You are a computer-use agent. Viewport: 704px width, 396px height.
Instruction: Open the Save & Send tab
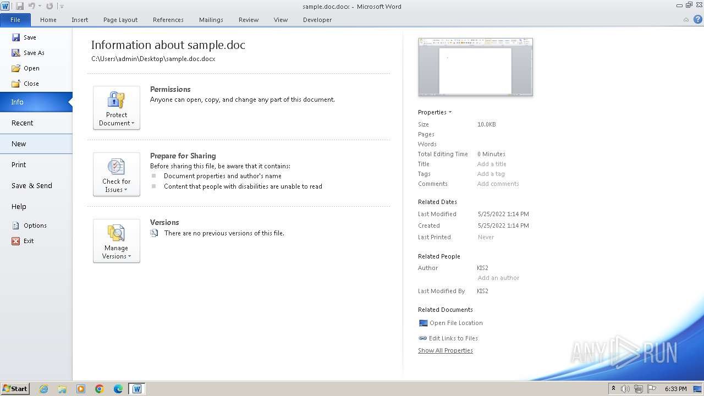tap(36, 186)
